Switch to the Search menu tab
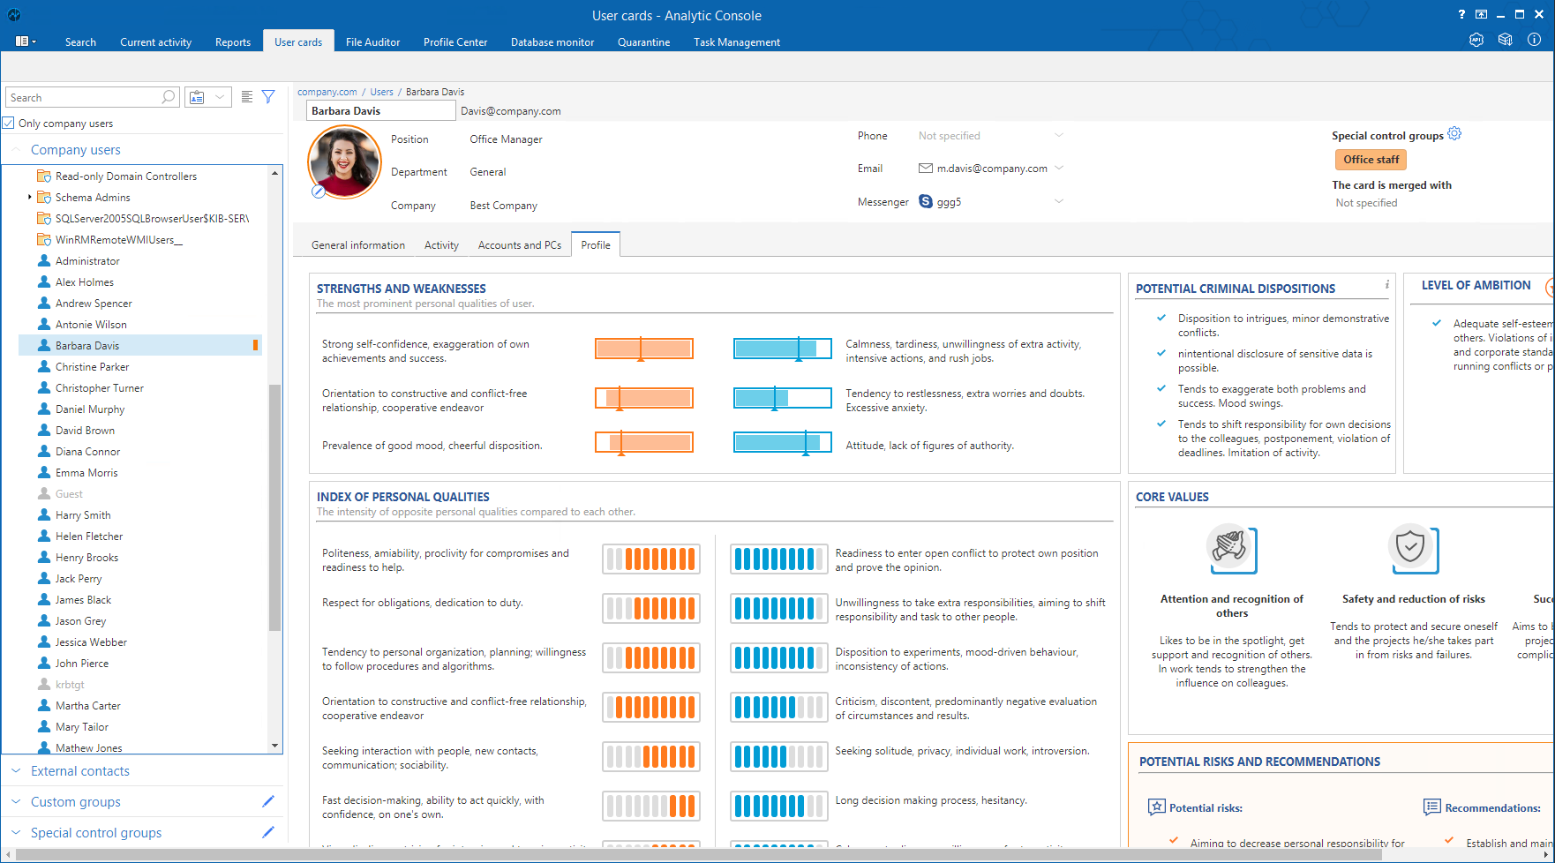Image resolution: width=1555 pixels, height=863 pixels. [80, 41]
